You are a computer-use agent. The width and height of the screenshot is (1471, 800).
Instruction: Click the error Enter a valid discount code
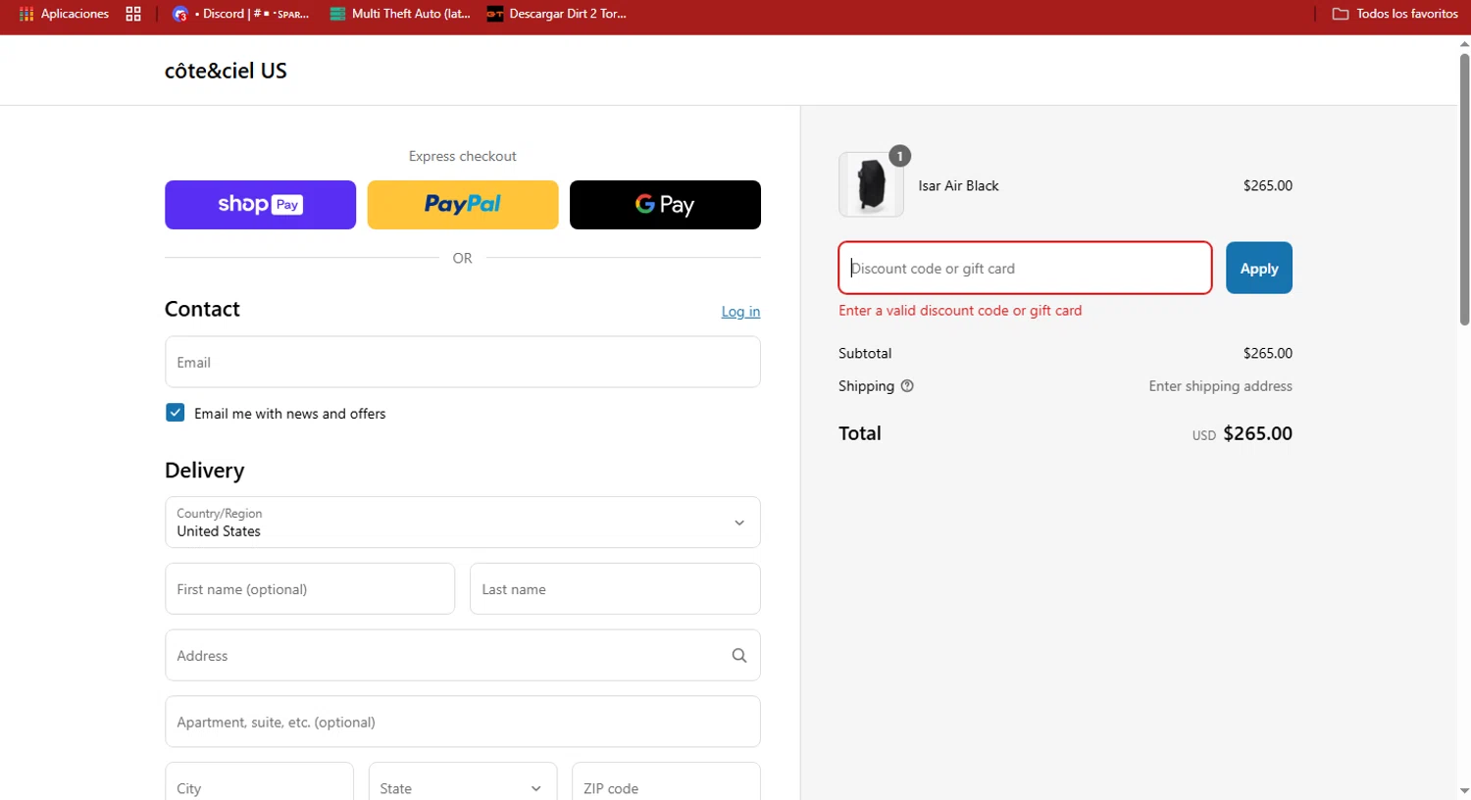[960, 311]
